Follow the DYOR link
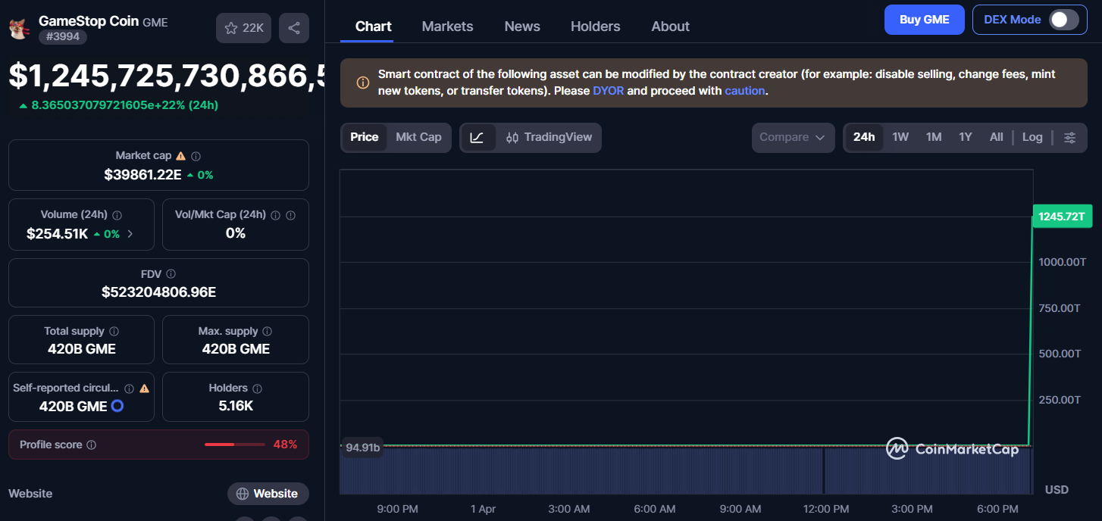This screenshot has width=1102, height=521. point(609,91)
